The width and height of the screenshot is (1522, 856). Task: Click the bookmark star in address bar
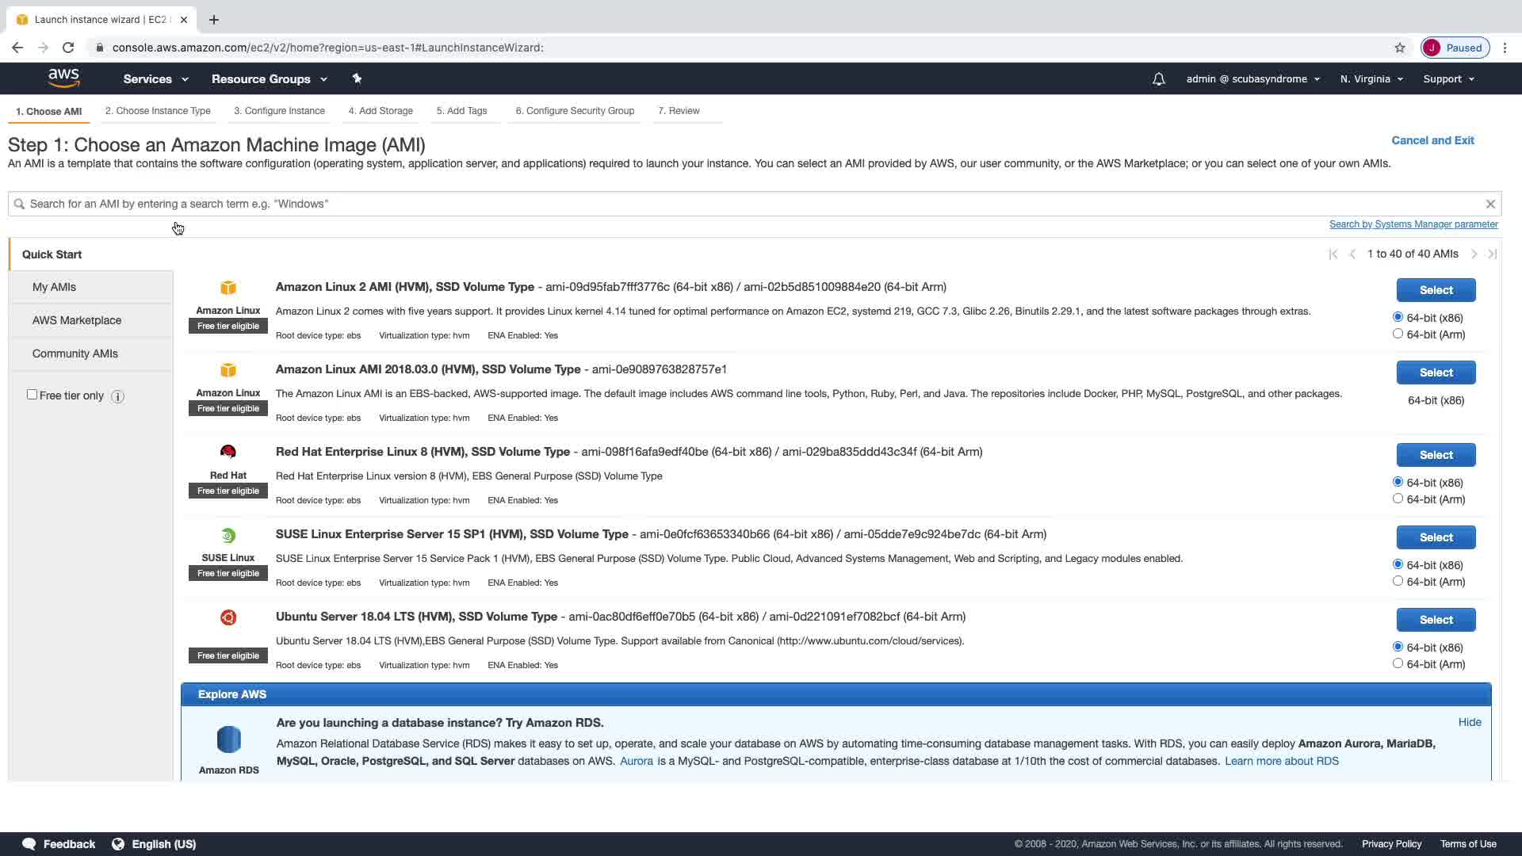click(1400, 48)
